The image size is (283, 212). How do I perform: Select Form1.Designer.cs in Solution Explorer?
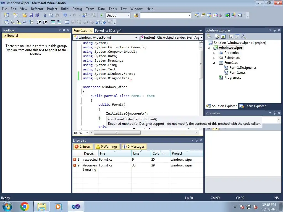pos(243,68)
